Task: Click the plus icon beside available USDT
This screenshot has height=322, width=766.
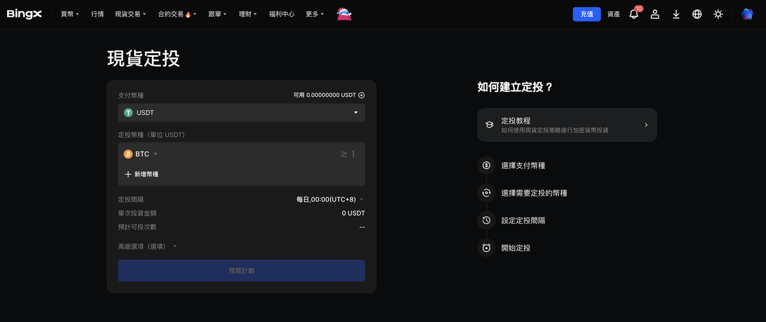Action: 361,95
